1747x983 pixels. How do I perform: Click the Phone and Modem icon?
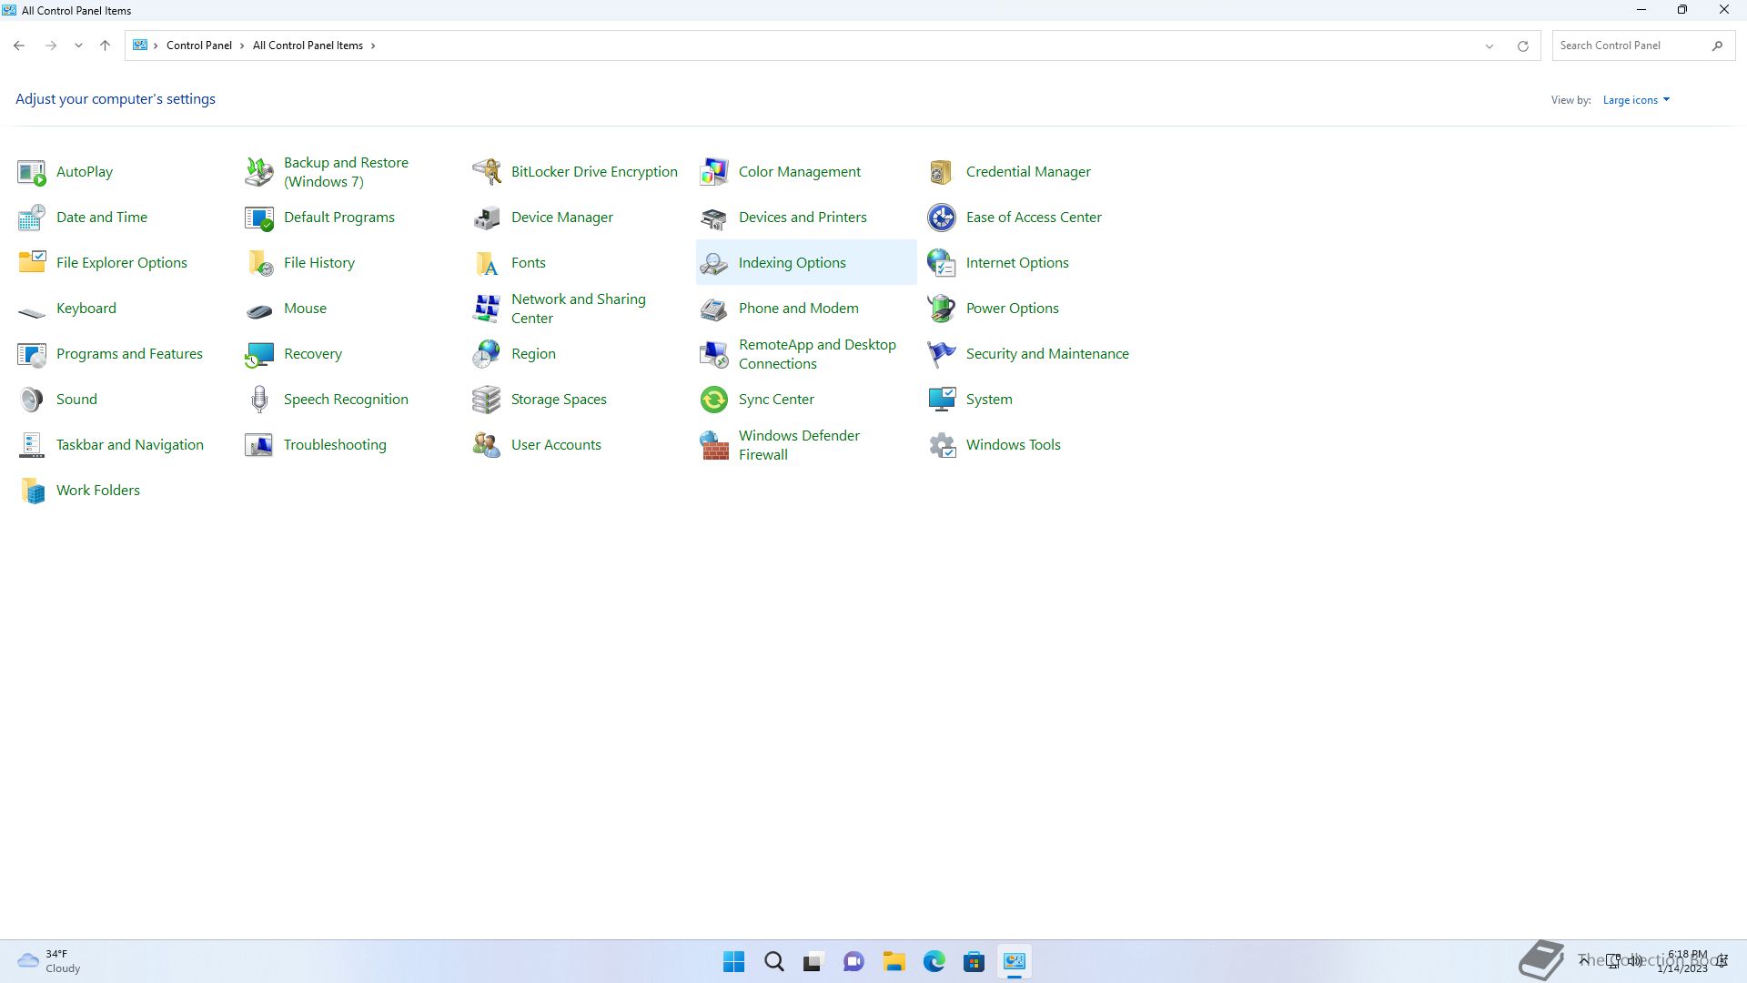point(714,309)
